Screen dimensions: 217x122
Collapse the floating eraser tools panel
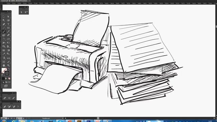click(x=13, y=93)
